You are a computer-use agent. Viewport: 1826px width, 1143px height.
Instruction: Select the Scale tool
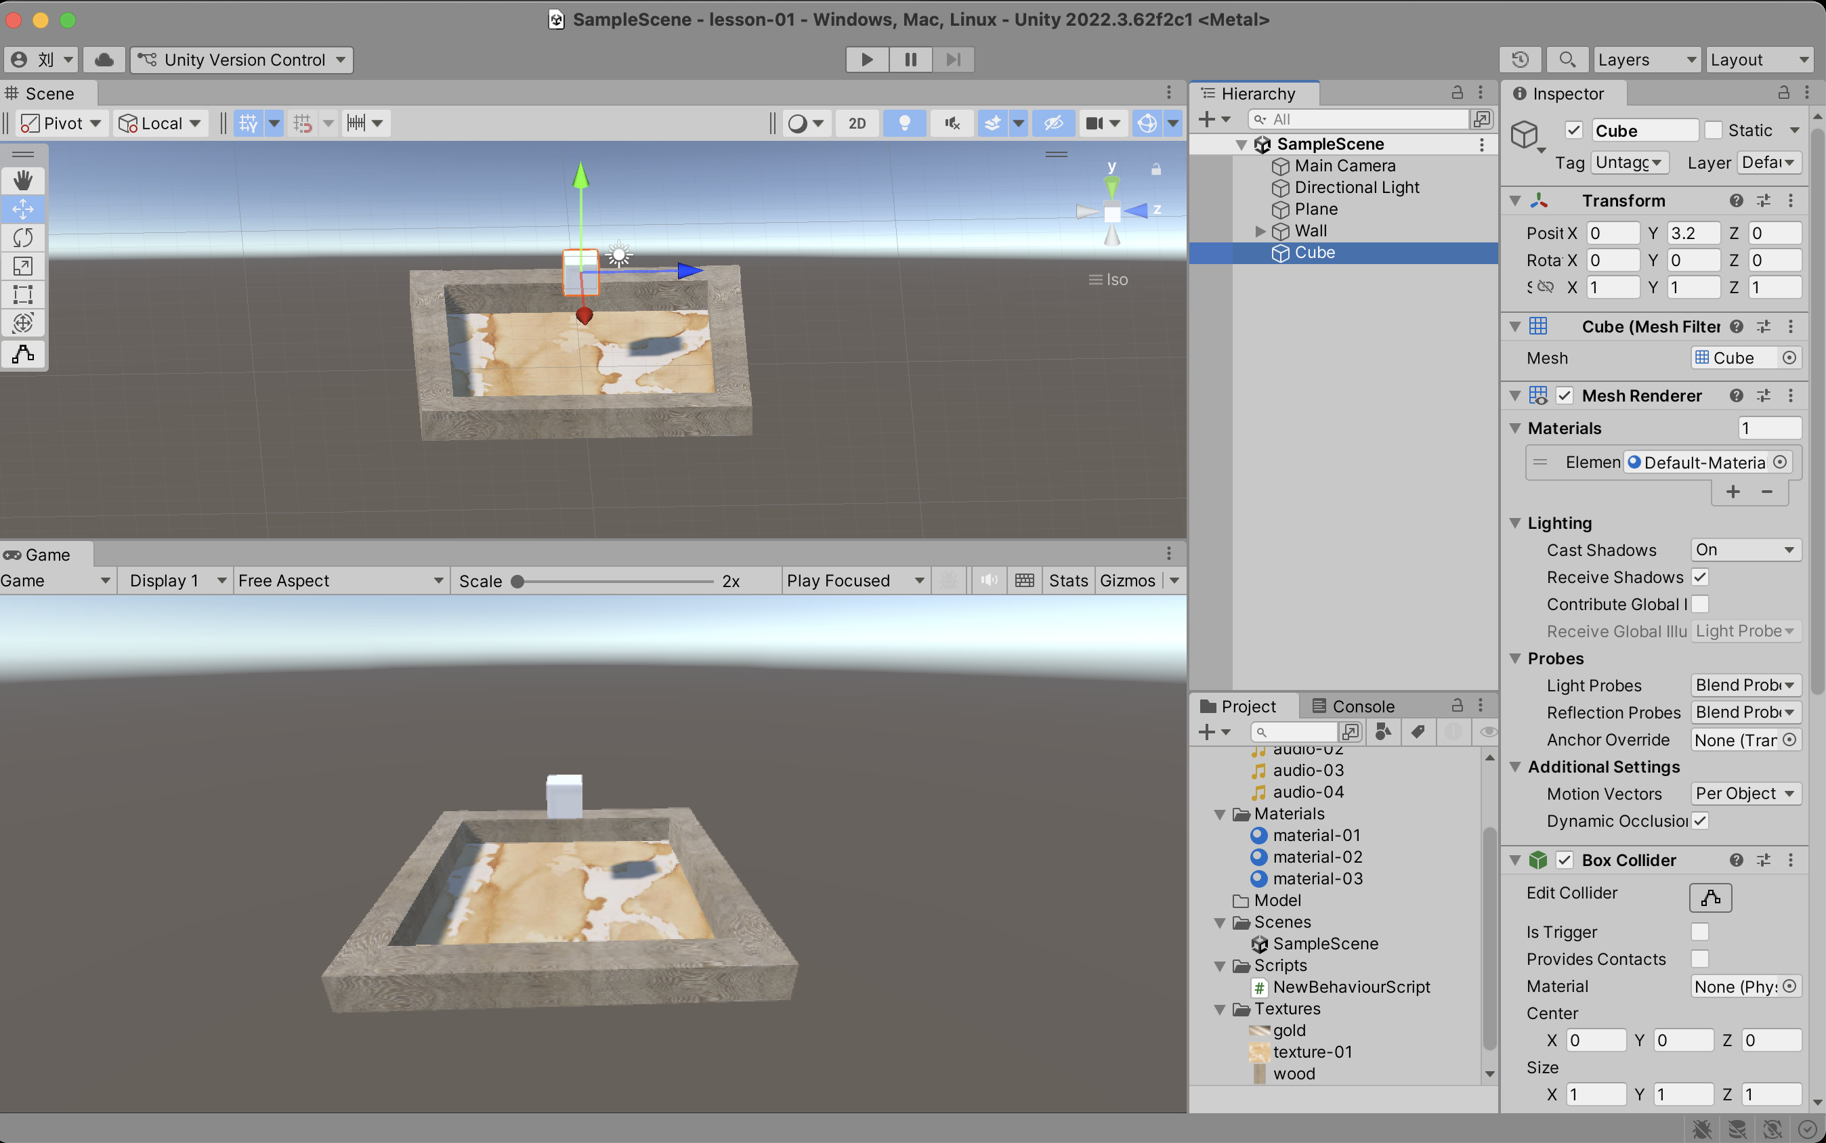pos(22,266)
